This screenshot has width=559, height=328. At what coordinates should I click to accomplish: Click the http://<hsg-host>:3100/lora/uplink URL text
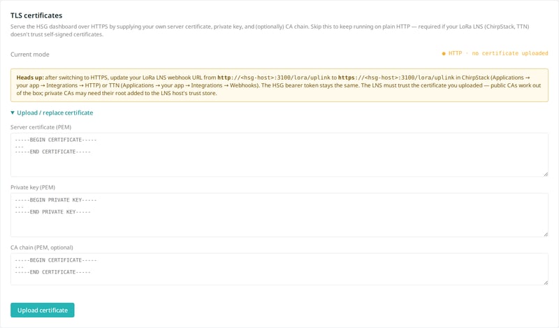(x=274, y=78)
